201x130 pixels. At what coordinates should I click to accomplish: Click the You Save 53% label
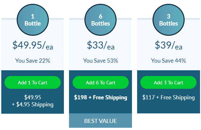click(x=100, y=61)
